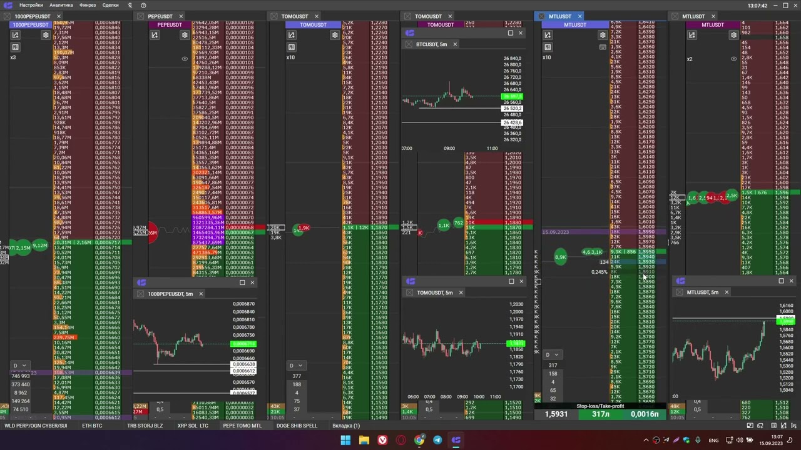
Task: Open File Explorer from taskbar
Action: click(x=364, y=440)
